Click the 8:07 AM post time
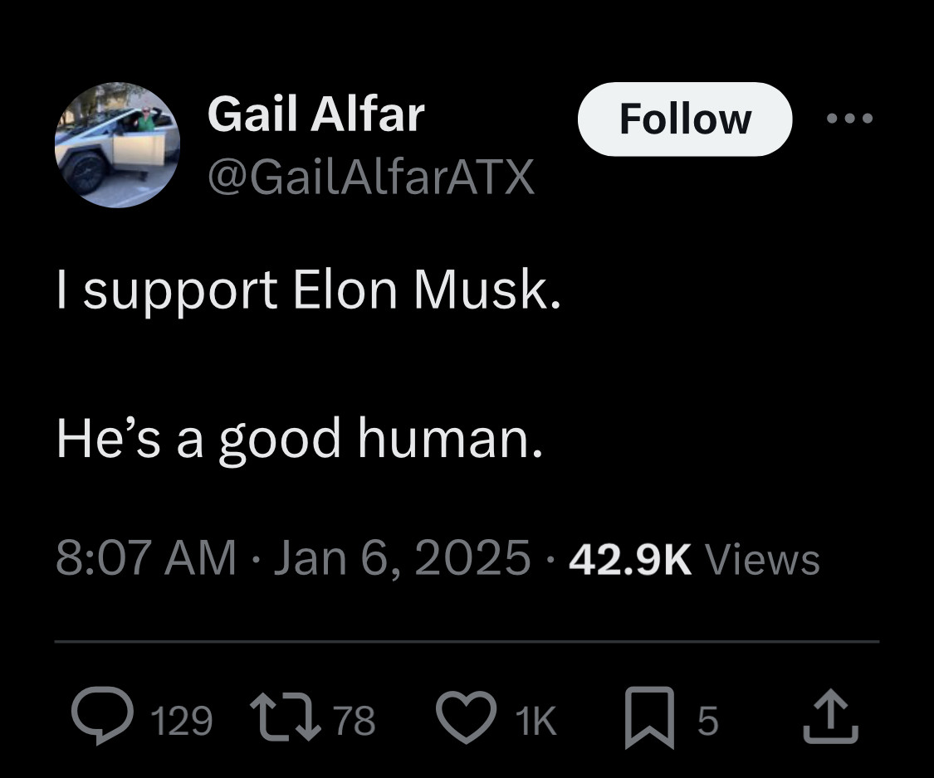 (x=145, y=558)
